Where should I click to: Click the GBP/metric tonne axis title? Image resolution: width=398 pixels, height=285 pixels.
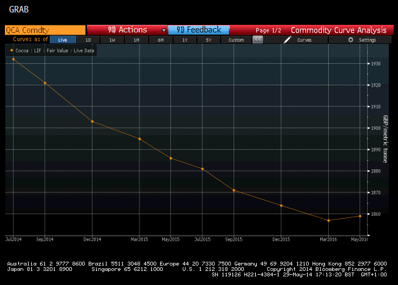pyautogui.click(x=386, y=139)
